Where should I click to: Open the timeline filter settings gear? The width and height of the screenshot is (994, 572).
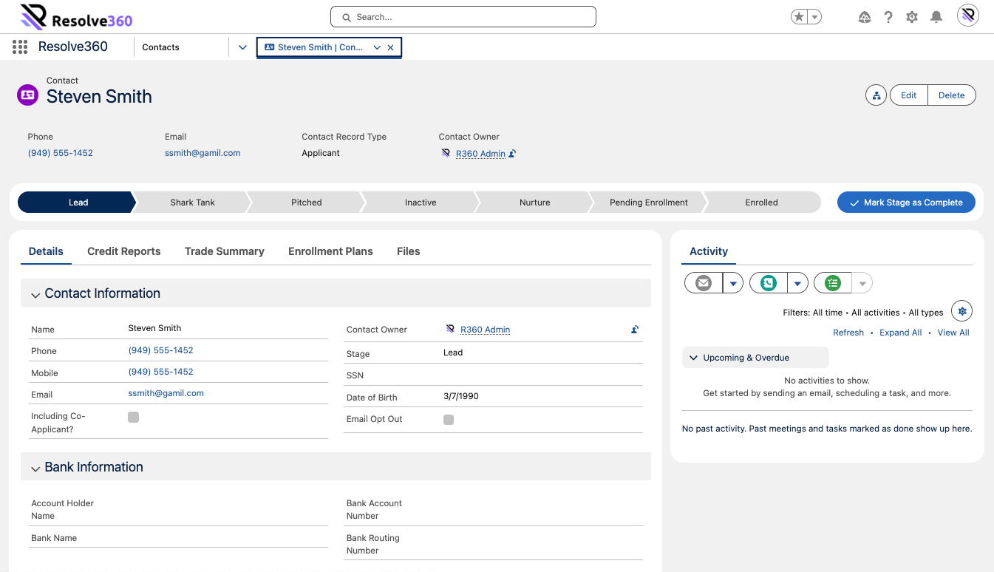961,311
